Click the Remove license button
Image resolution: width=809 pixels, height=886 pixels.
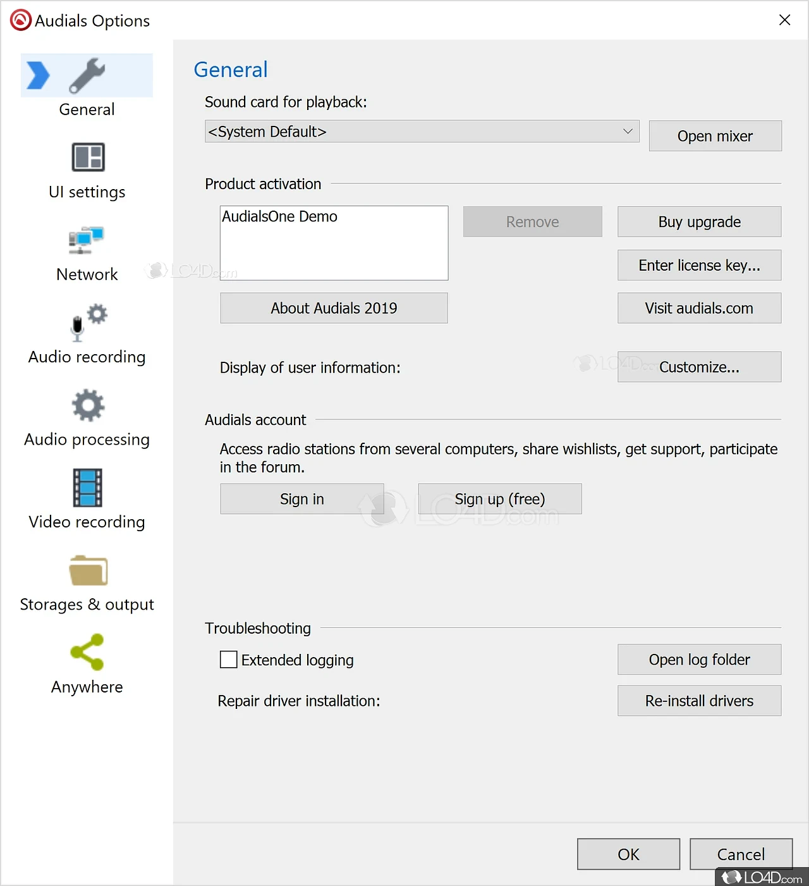tap(533, 222)
